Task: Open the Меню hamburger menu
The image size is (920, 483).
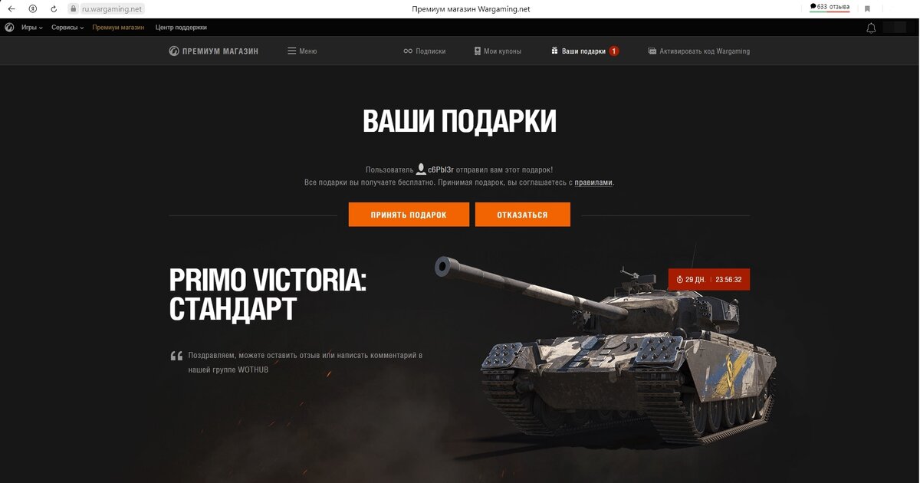Action: click(x=302, y=51)
